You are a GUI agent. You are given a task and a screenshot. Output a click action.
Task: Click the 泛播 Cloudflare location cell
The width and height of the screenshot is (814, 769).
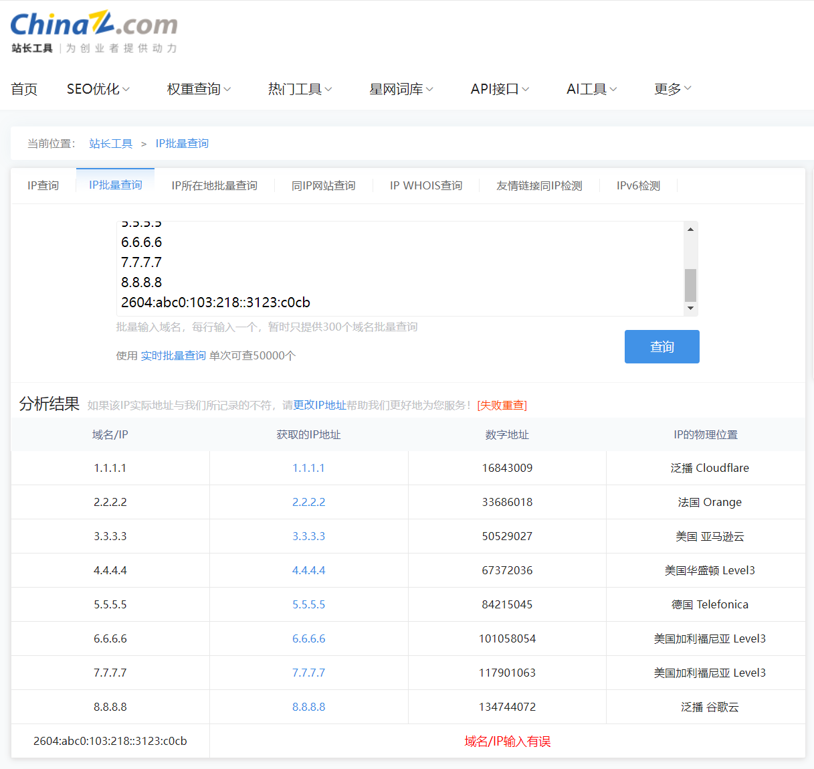point(706,468)
